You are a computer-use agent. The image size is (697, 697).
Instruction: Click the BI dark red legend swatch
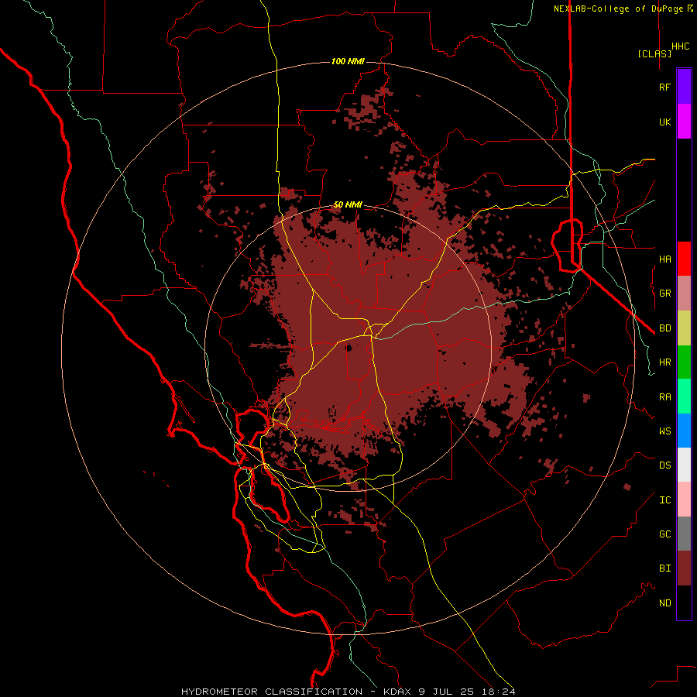(x=684, y=568)
